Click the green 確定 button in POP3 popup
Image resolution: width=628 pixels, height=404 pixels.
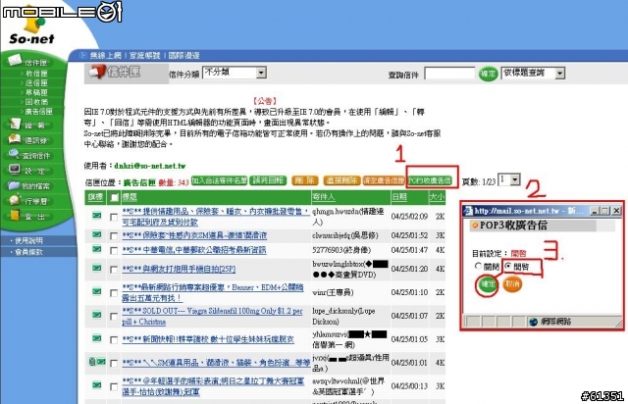(x=488, y=284)
